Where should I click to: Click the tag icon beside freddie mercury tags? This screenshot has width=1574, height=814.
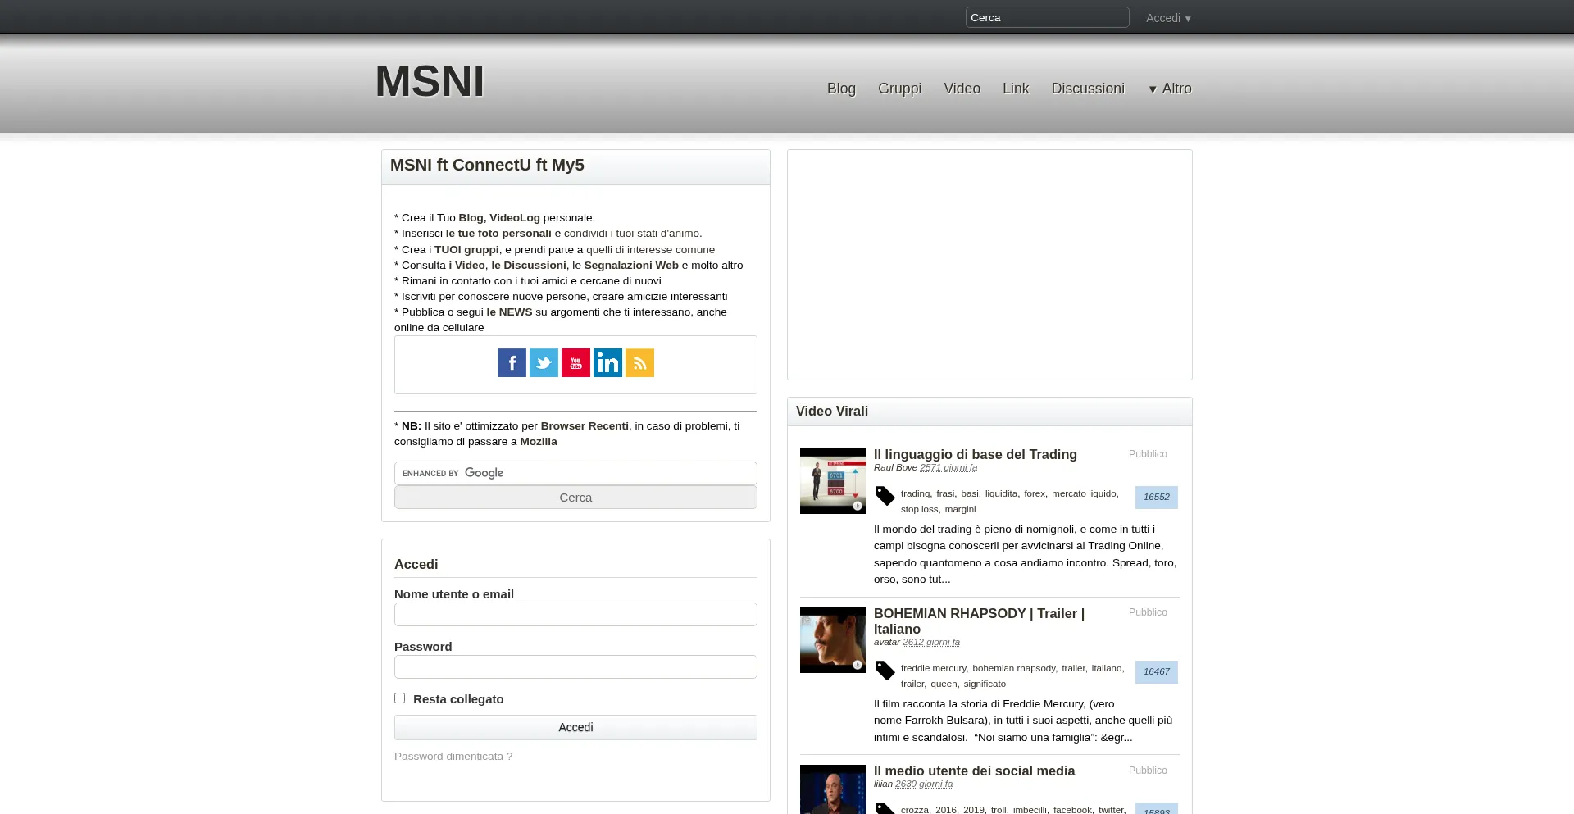click(x=885, y=671)
